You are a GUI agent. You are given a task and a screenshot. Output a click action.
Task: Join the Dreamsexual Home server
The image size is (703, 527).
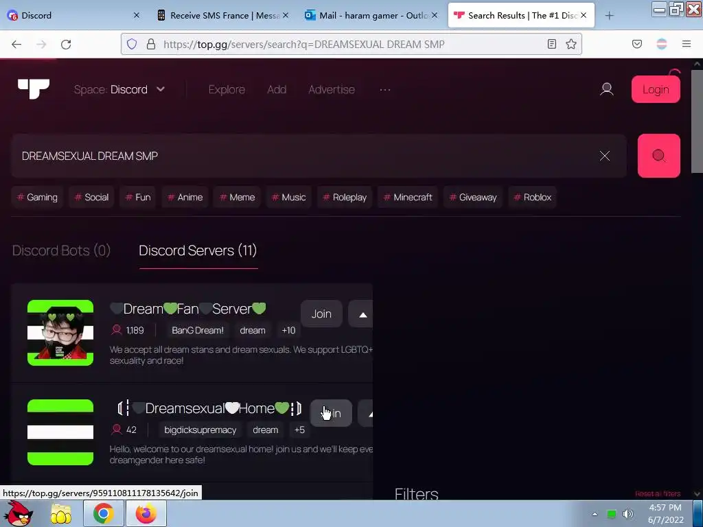[331, 413]
